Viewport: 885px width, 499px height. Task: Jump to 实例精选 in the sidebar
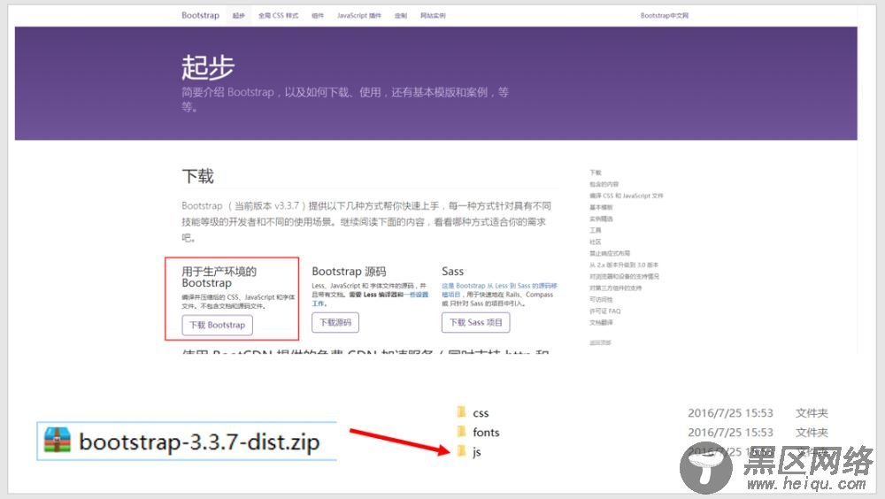point(601,219)
